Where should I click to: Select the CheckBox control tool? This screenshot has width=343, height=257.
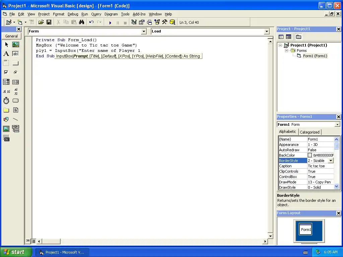pyautogui.click(x=6, y=72)
